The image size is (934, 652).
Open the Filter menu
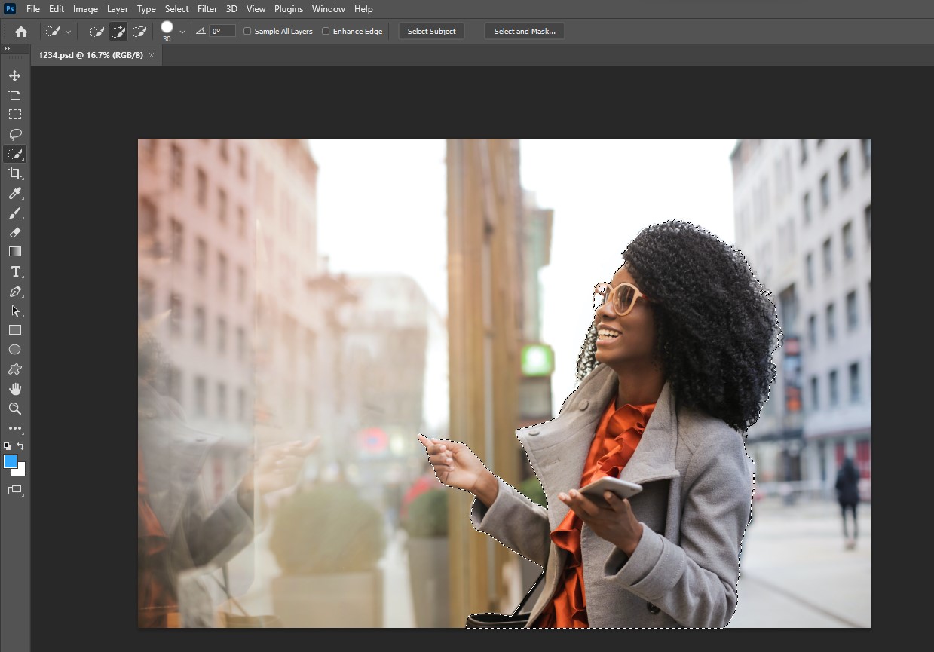pos(207,8)
